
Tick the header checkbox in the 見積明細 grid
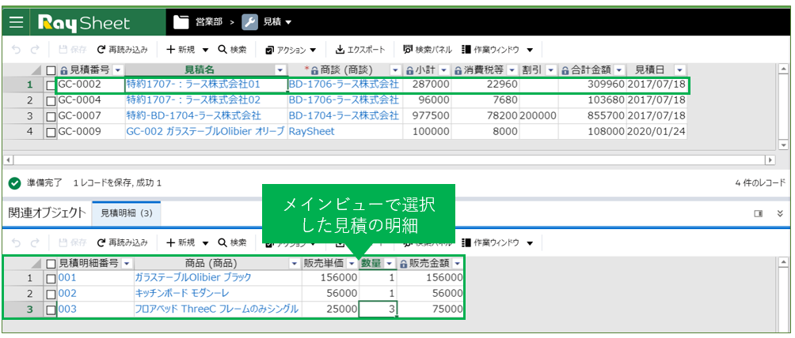click(x=51, y=264)
